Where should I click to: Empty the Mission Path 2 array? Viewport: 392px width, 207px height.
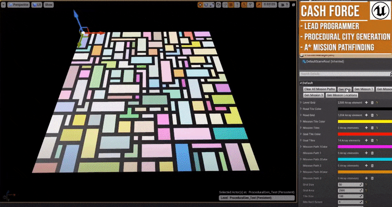click(x=372, y=165)
